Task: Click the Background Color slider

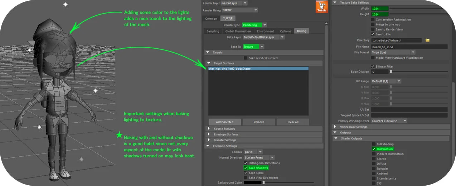Action: 289,183
